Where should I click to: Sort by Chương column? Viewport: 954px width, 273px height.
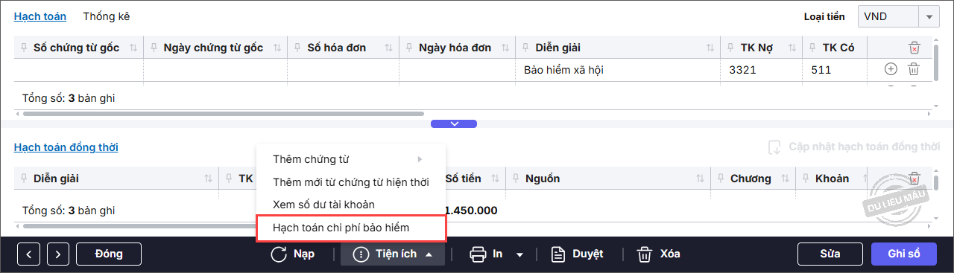click(x=785, y=179)
